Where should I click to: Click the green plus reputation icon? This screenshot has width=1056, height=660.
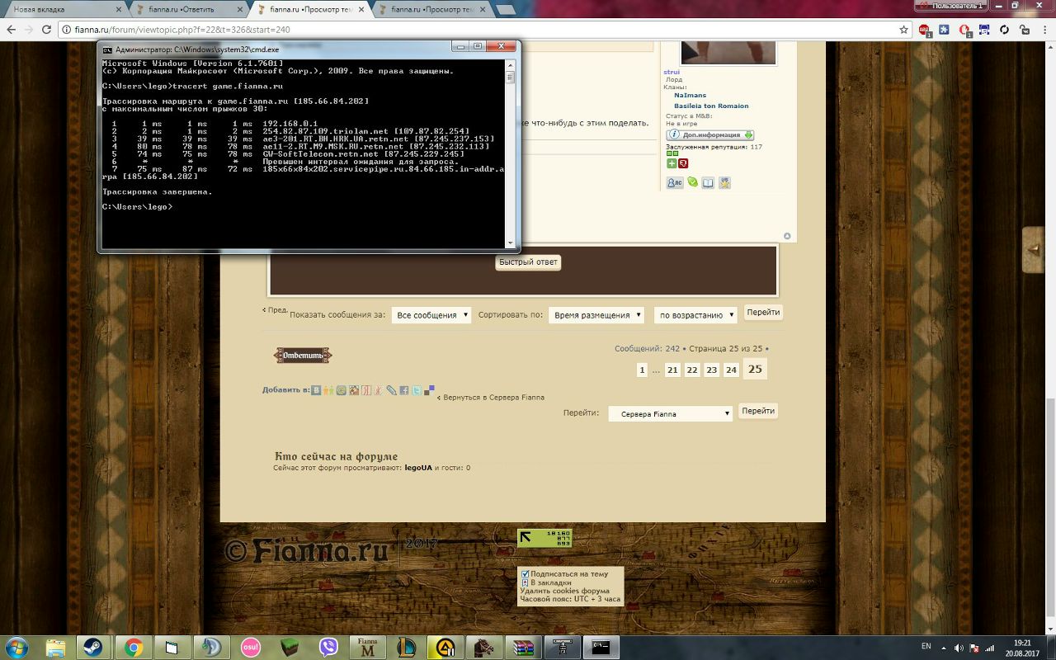(x=672, y=163)
